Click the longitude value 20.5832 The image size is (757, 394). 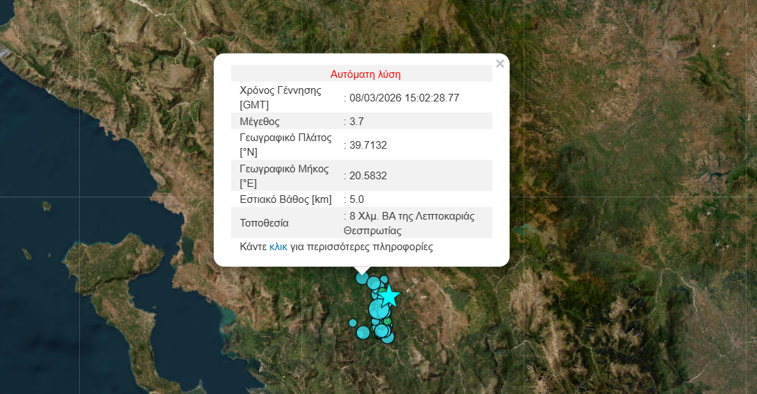point(368,176)
